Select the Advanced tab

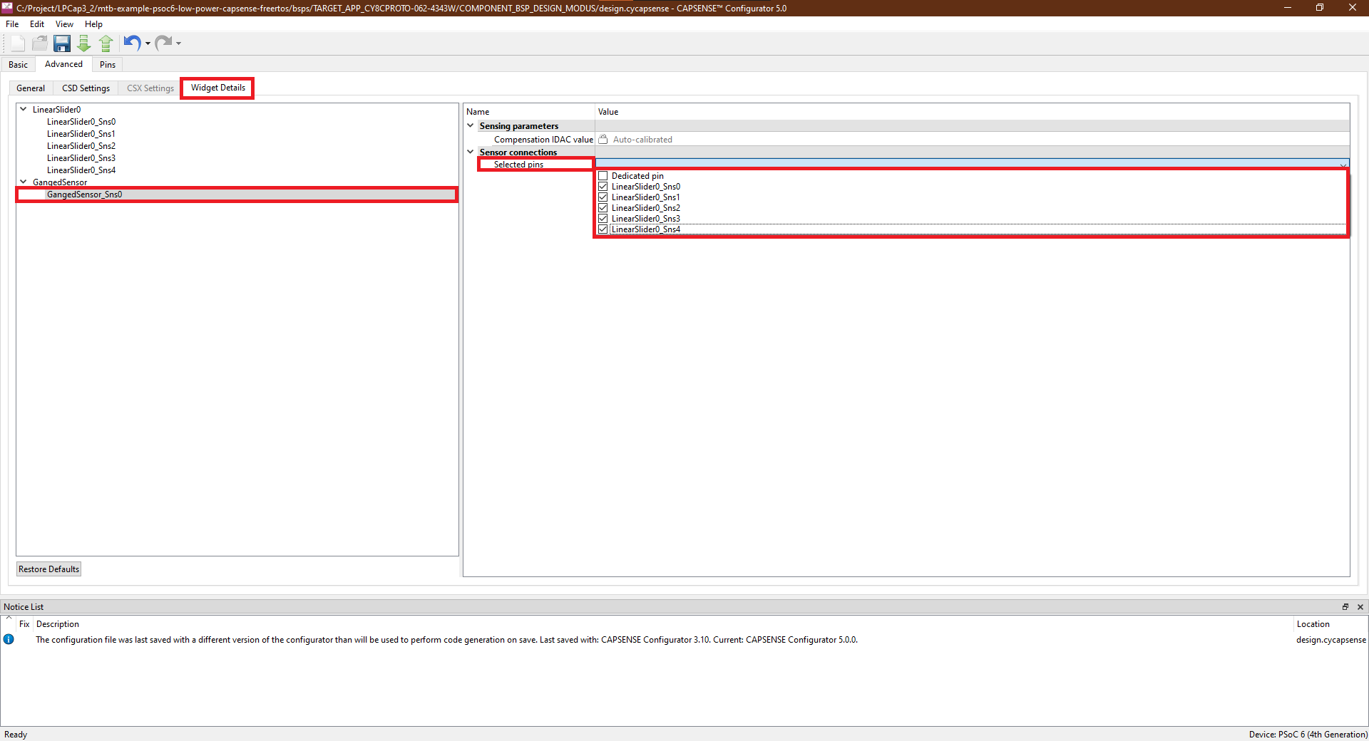(x=63, y=64)
